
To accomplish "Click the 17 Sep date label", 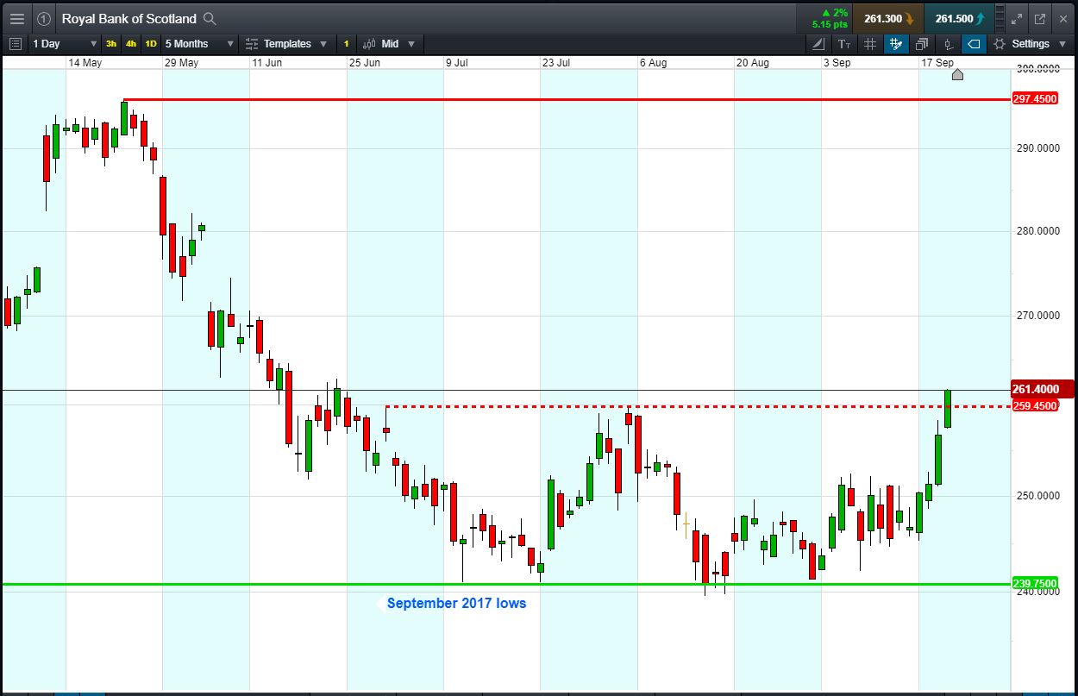I will [937, 63].
